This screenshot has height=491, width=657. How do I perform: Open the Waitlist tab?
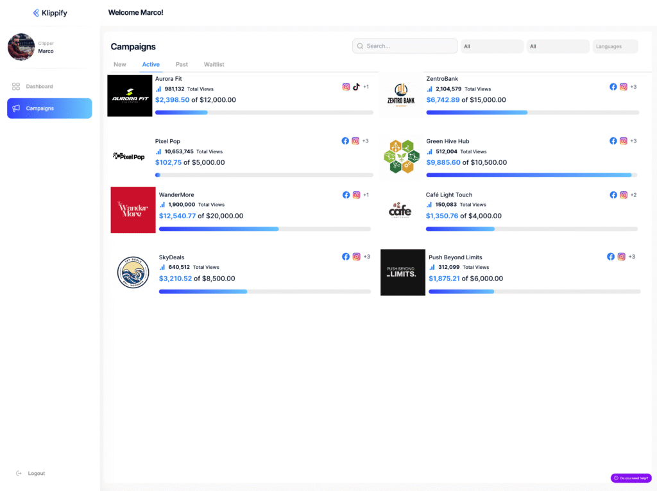[x=214, y=64]
